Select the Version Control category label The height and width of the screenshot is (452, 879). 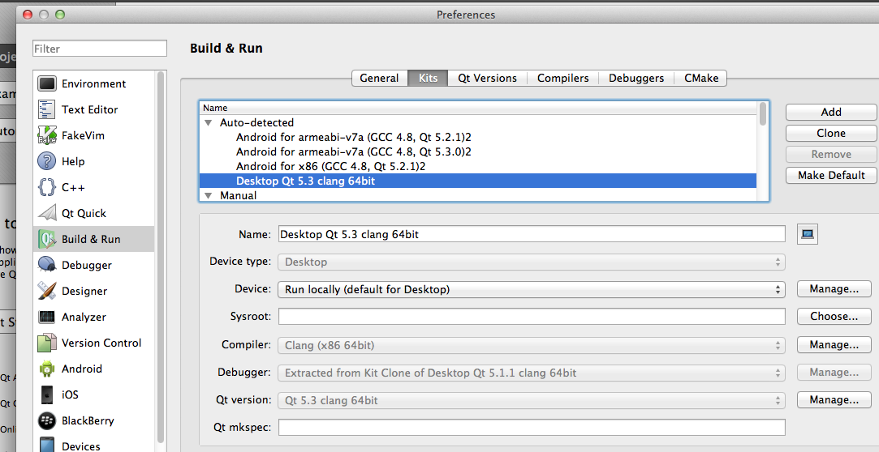pos(101,343)
